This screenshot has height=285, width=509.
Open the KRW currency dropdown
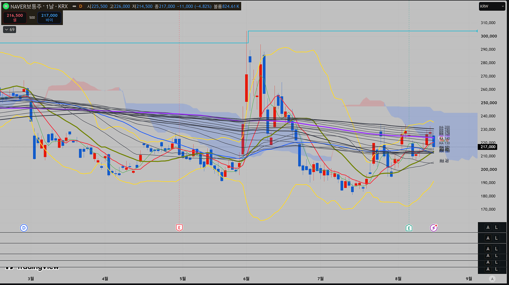pyautogui.click(x=492, y=6)
